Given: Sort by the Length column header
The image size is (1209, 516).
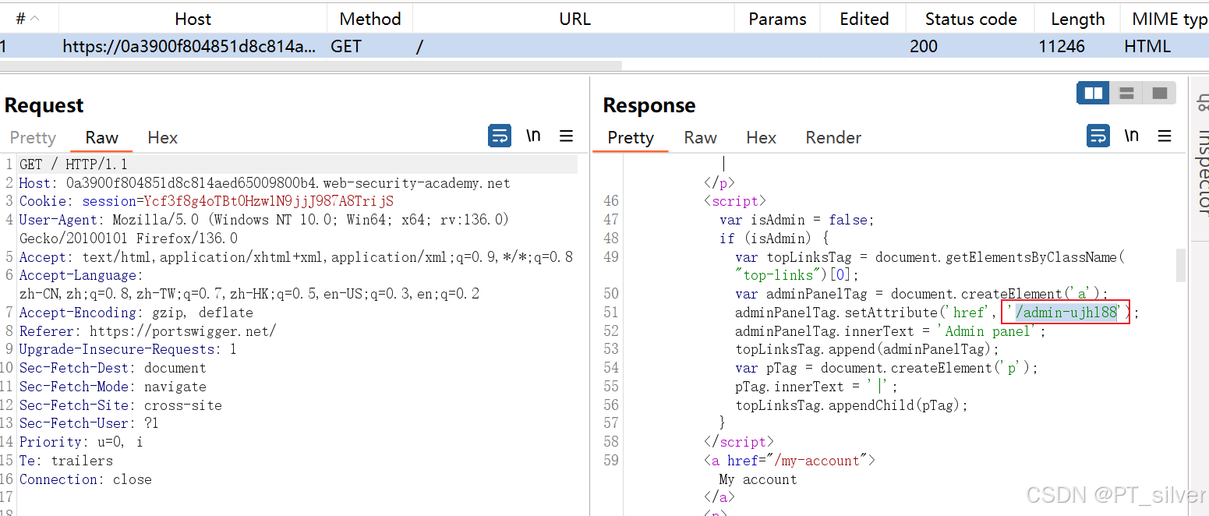Looking at the screenshot, I should click(1077, 19).
